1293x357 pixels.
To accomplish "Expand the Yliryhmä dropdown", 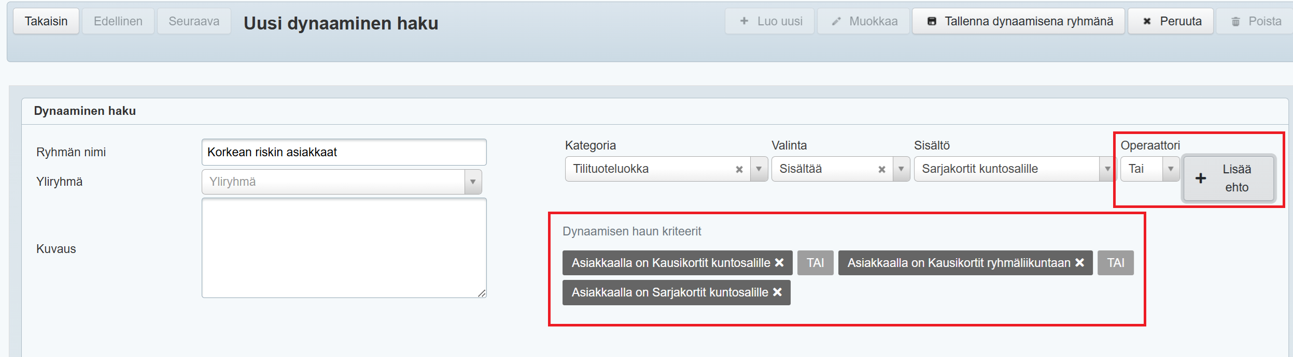I will (473, 182).
